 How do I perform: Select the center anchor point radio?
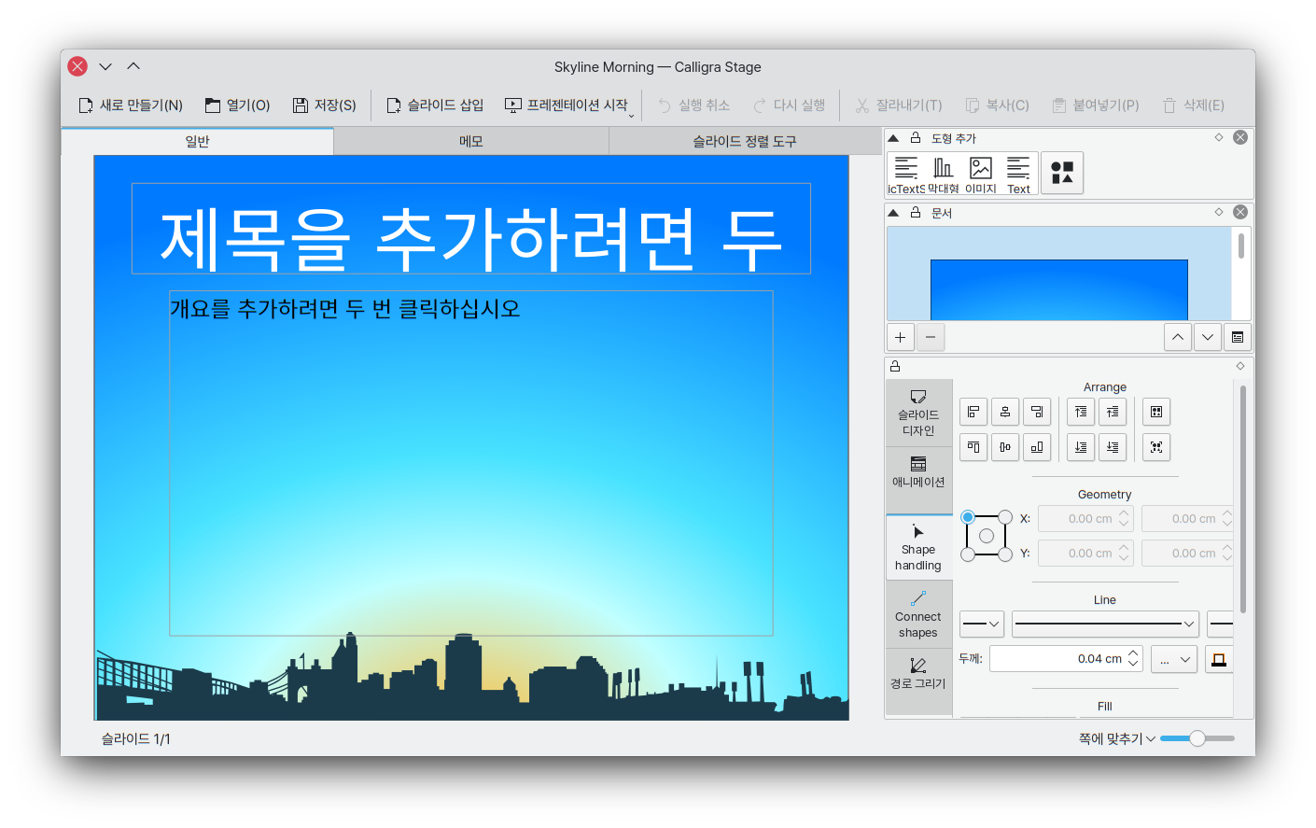pyautogui.click(x=987, y=536)
